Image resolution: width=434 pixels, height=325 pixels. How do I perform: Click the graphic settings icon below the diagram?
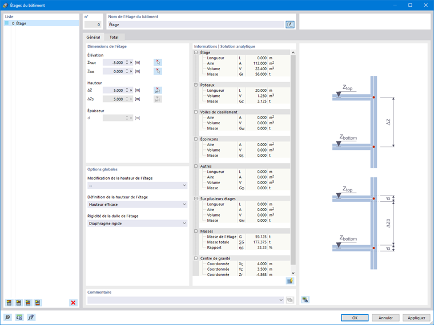click(x=305, y=299)
